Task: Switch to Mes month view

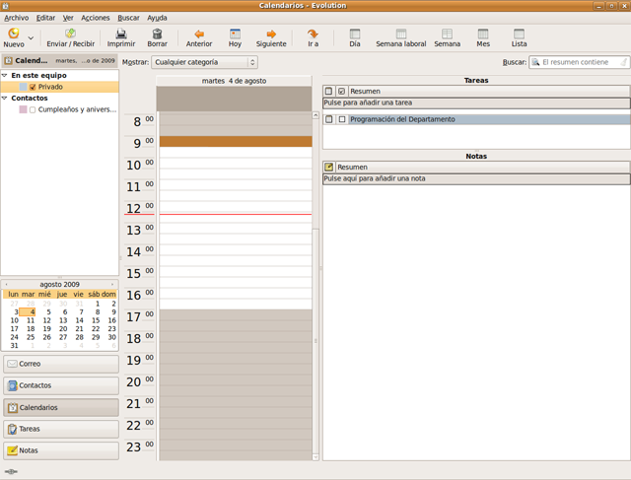Action: point(483,34)
